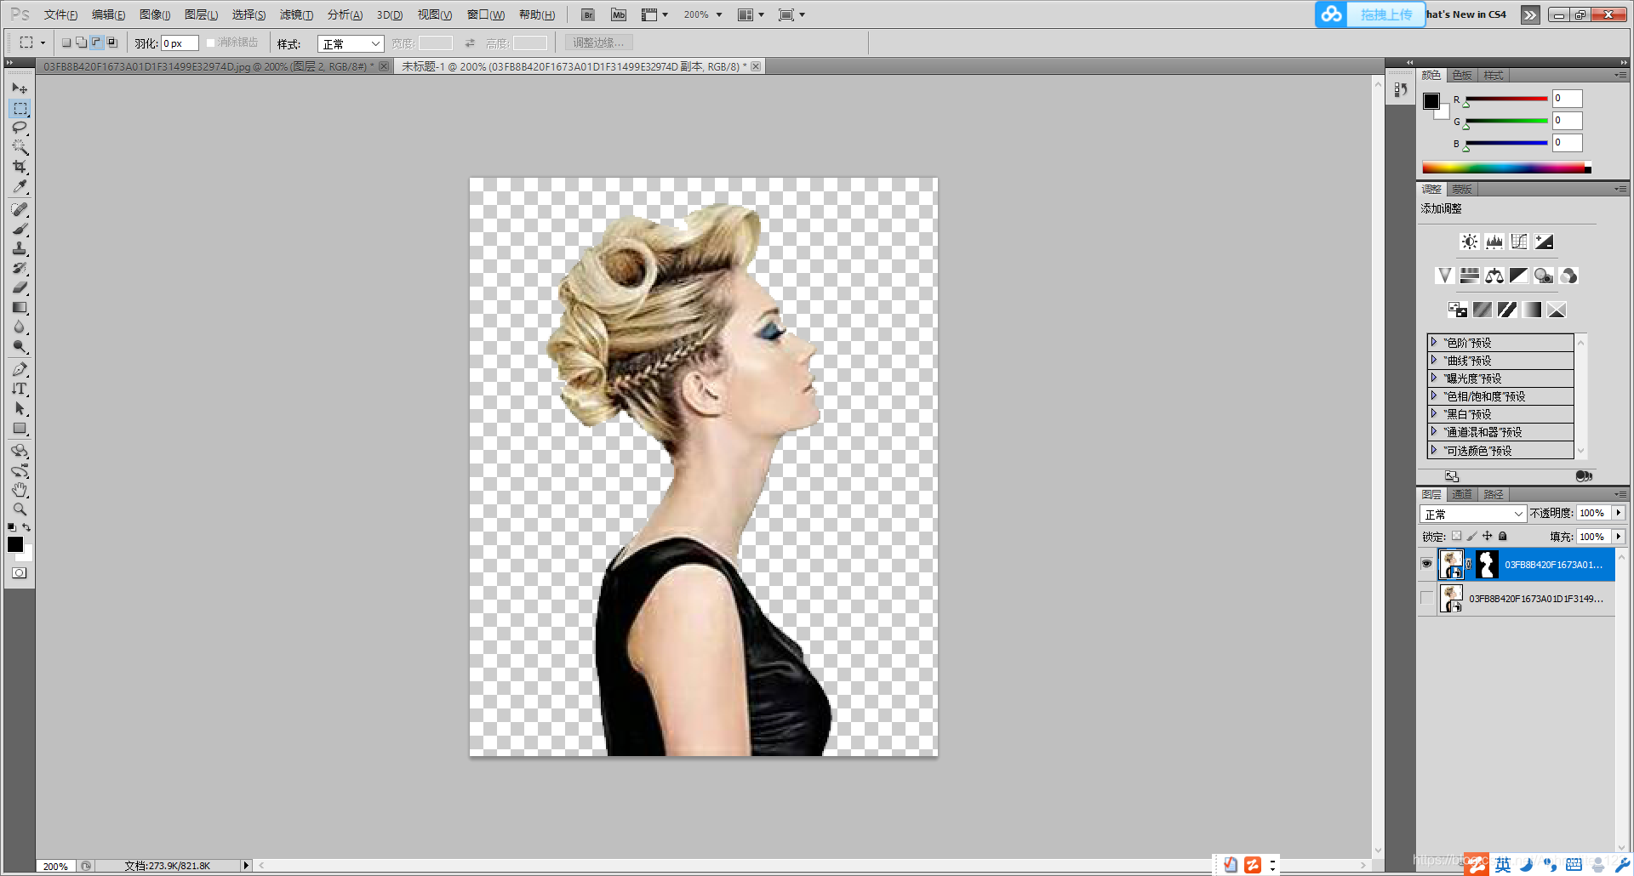Add a Levels adjustment
Image resolution: width=1634 pixels, height=876 pixels.
click(x=1494, y=242)
